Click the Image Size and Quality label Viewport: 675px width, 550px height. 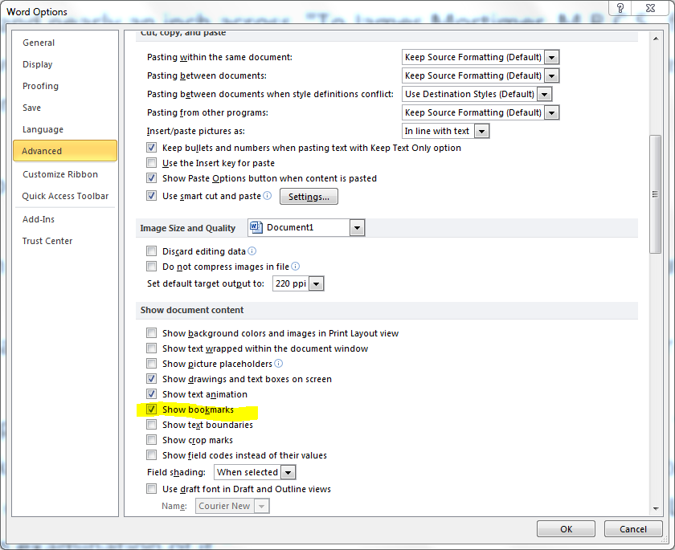click(x=188, y=228)
